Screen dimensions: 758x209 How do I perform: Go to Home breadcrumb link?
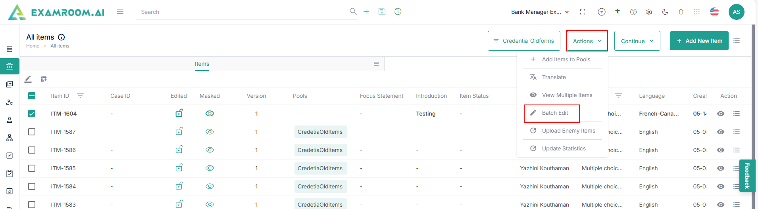click(x=33, y=46)
